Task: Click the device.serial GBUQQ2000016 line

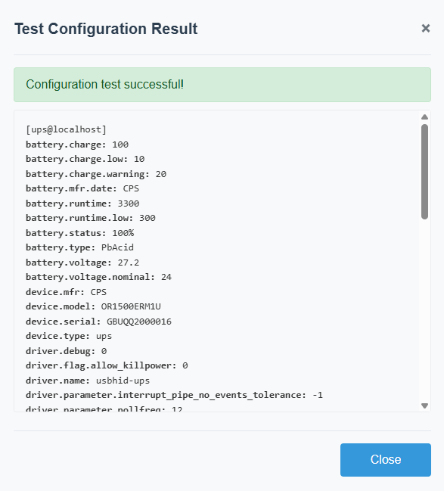Action: 98,322
